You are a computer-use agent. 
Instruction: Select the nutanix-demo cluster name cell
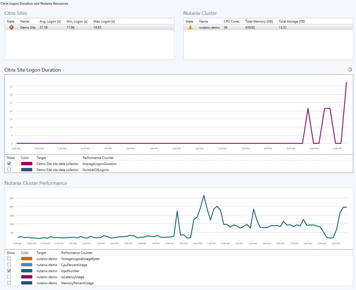tap(209, 28)
